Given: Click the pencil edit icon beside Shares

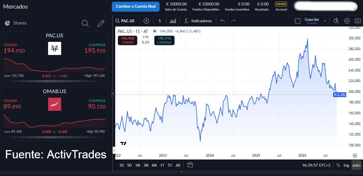Looking at the screenshot, I should click(x=101, y=23).
